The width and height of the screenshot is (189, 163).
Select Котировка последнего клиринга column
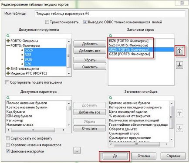(135, 107)
